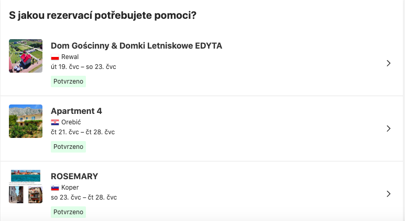Select the ROSEMARY property collage image
Image resolution: width=405 pixels, height=221 pixels.
[x=26, y=186]
